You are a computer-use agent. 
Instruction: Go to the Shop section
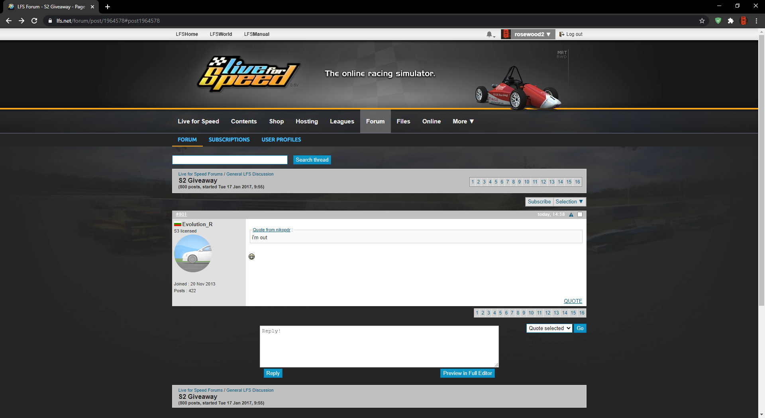[277, 121]
